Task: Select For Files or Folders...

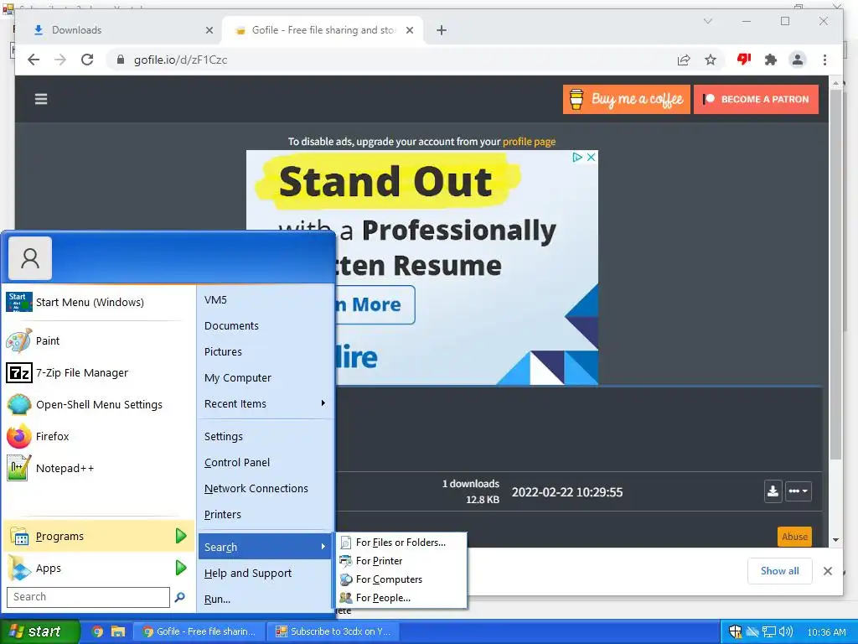Action: coord(401,543)
